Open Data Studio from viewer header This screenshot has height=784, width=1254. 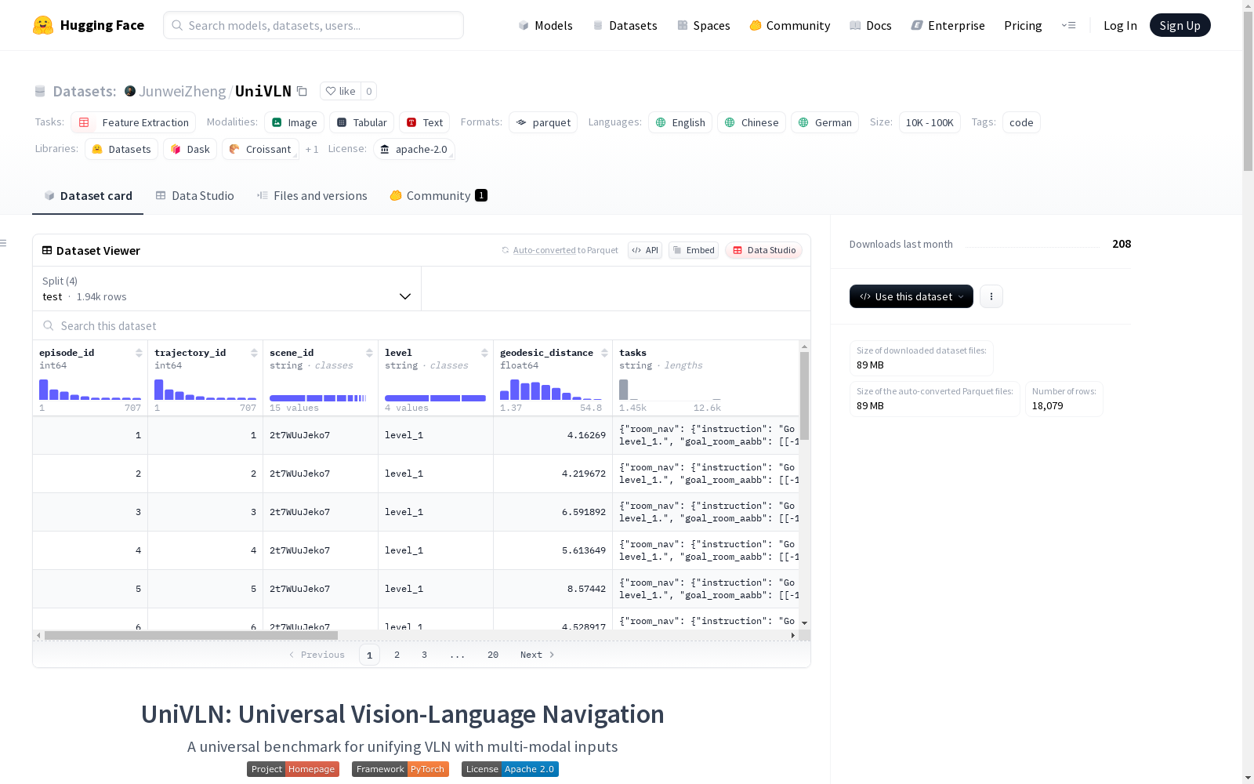tap(763, 250)
